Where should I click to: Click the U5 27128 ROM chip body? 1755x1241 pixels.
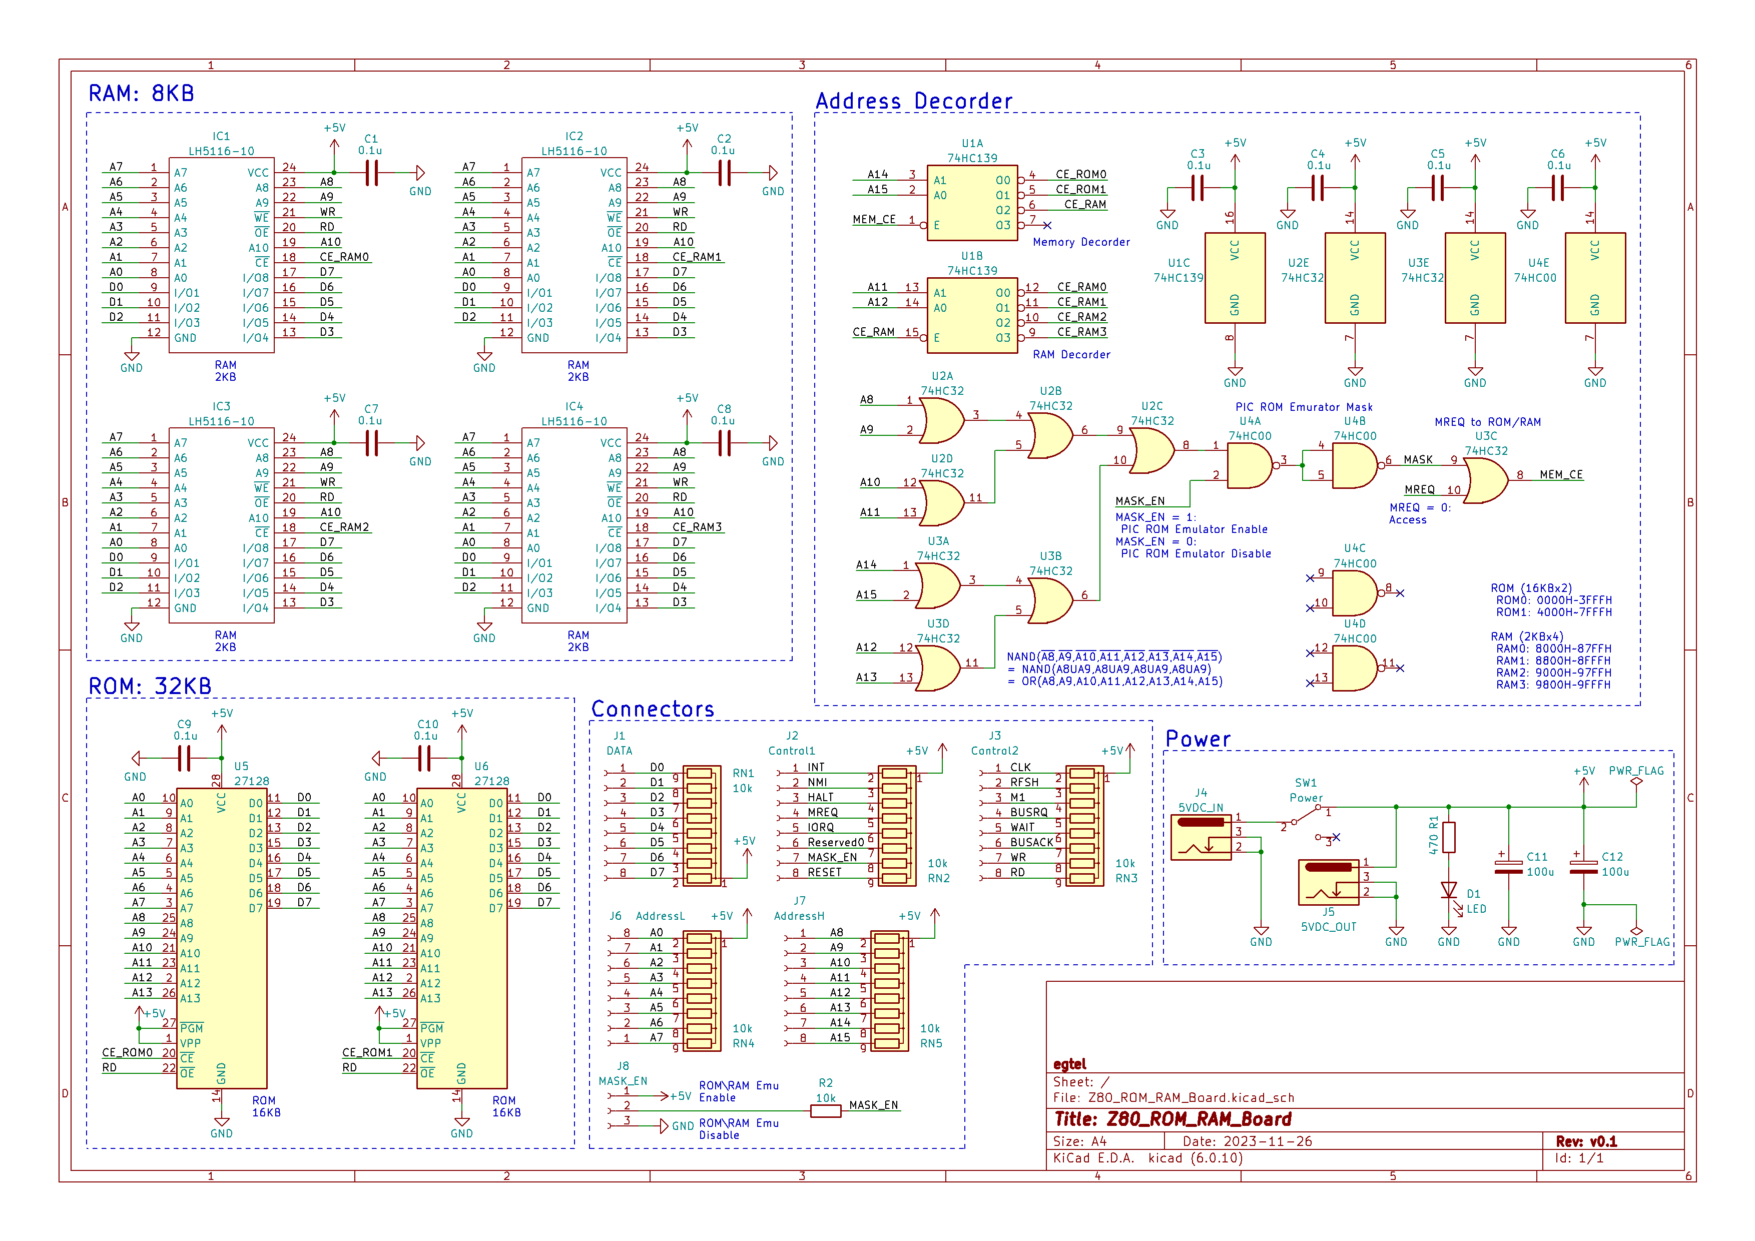coord(221,938)
